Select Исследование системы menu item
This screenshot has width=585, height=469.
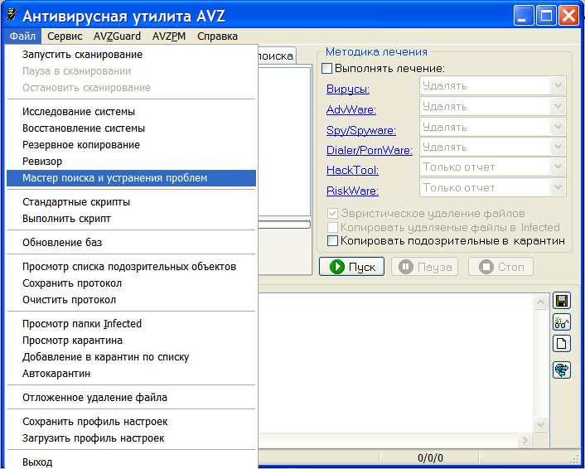pos(131,112)
